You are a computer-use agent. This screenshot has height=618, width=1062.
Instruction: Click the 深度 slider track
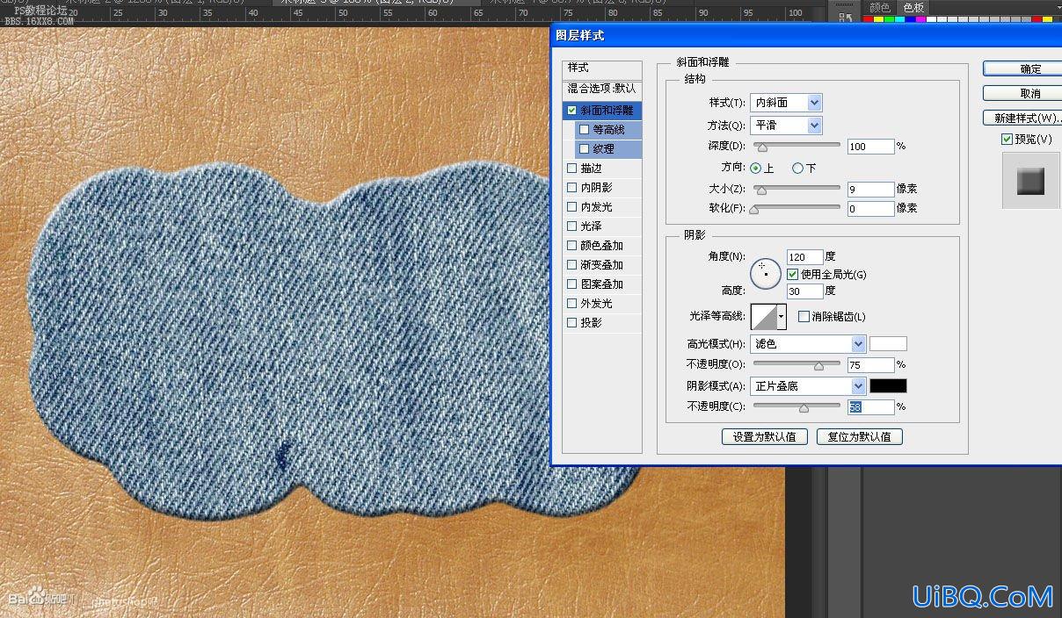(x=796, y=147)
